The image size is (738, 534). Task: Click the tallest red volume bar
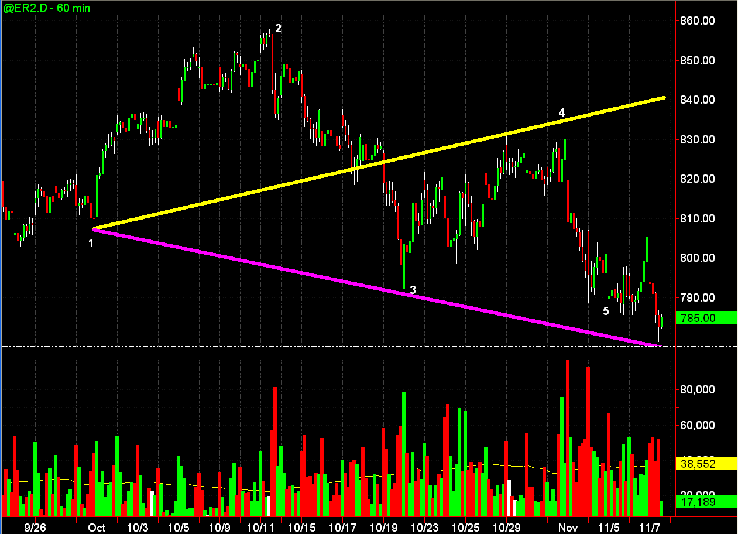pyautogui.click(x=568, y=438)
